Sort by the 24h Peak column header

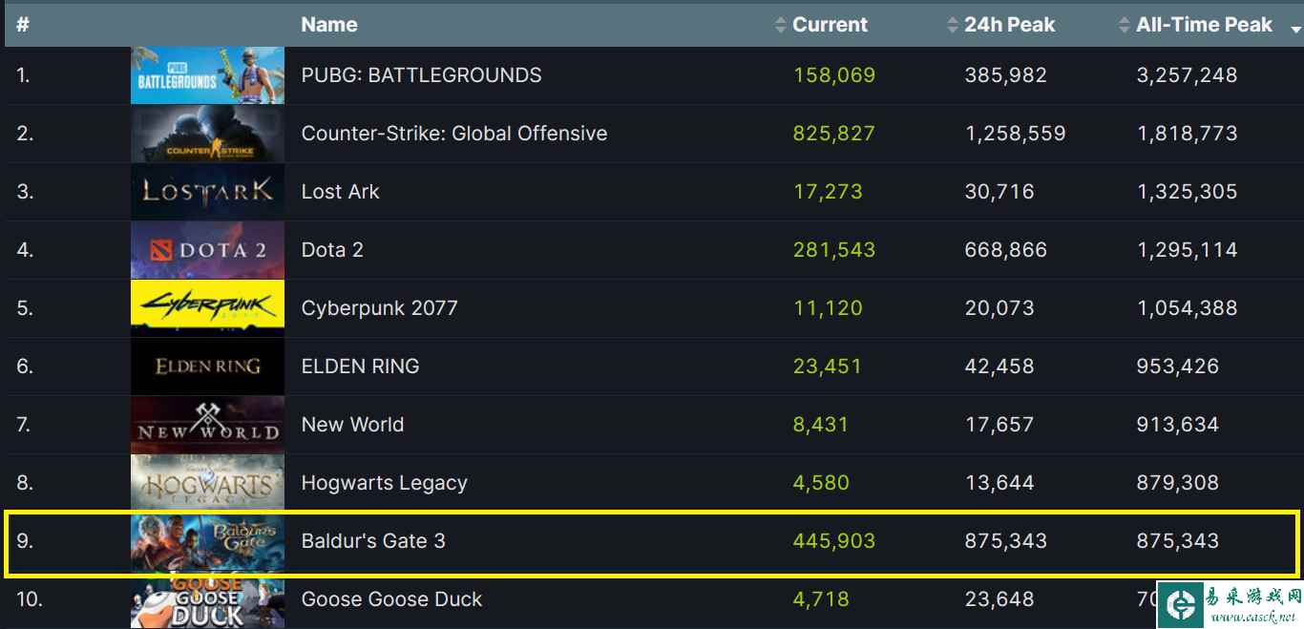click(1008, 25)
